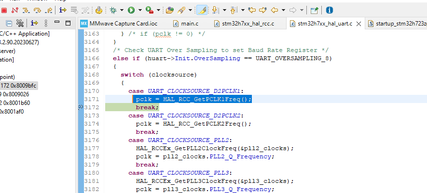The image size is (427, 193).
Task: Open the External Tools dropdown arrow
Action: 158,10
